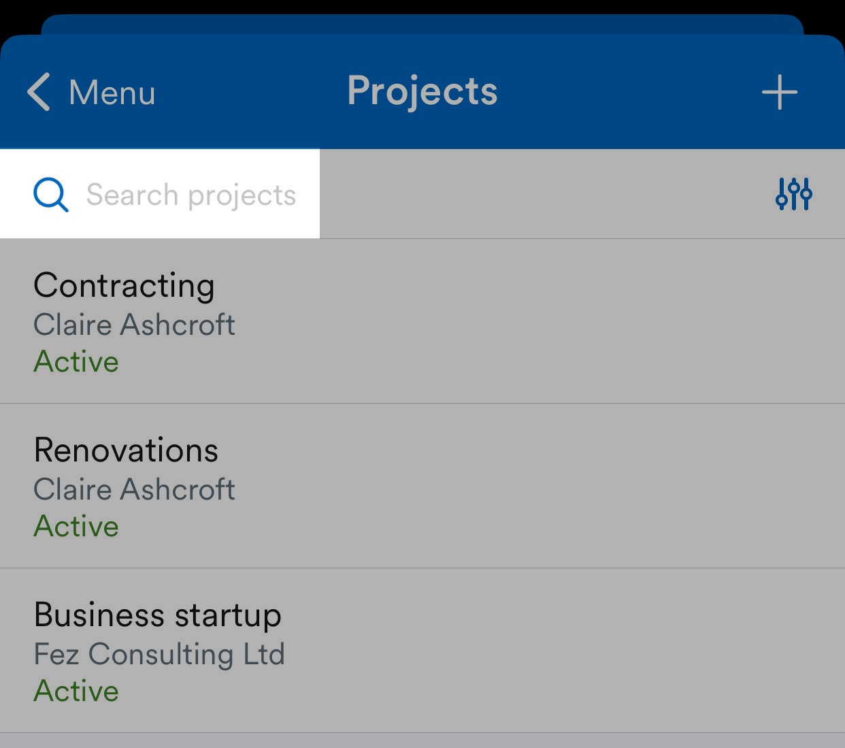Image resolution: width=845 pixels, height=748 pixels.
Task: Tap the stacked dark card behind header
Action: (x=422, y=24)
